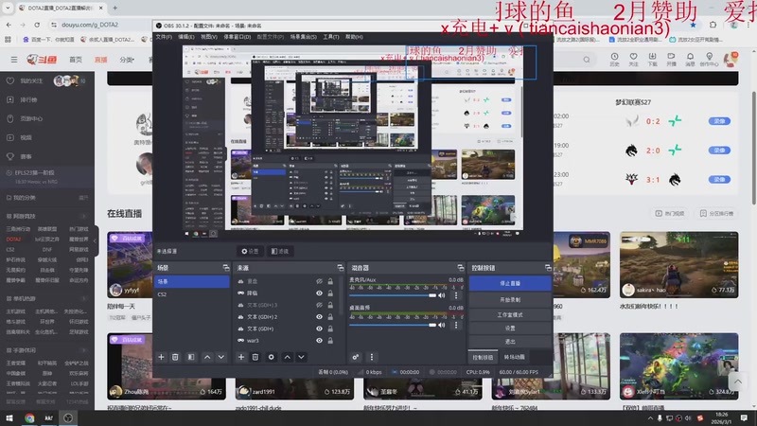
Task: Open advanced audio properties gears icon
Action: (356, 357)
